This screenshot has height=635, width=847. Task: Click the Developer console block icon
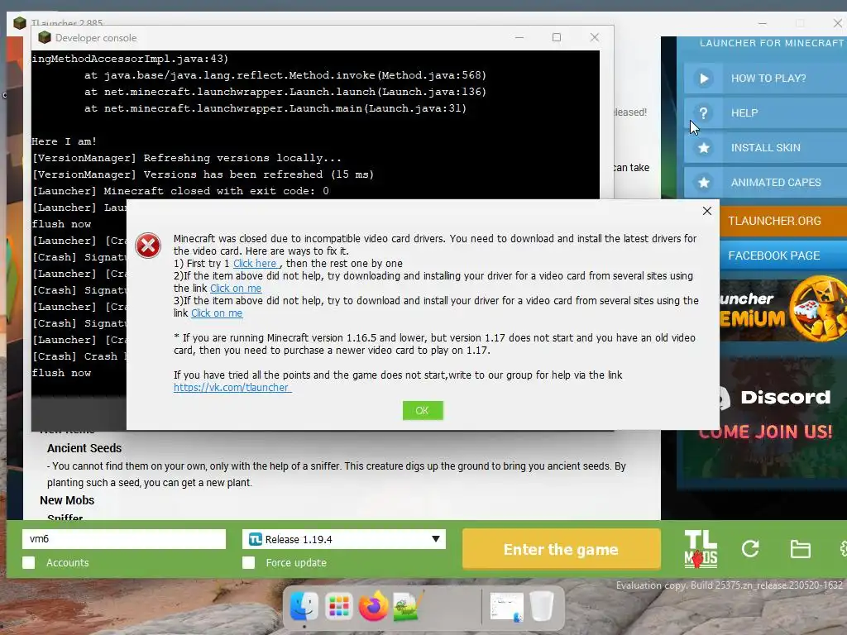point(45,37)
